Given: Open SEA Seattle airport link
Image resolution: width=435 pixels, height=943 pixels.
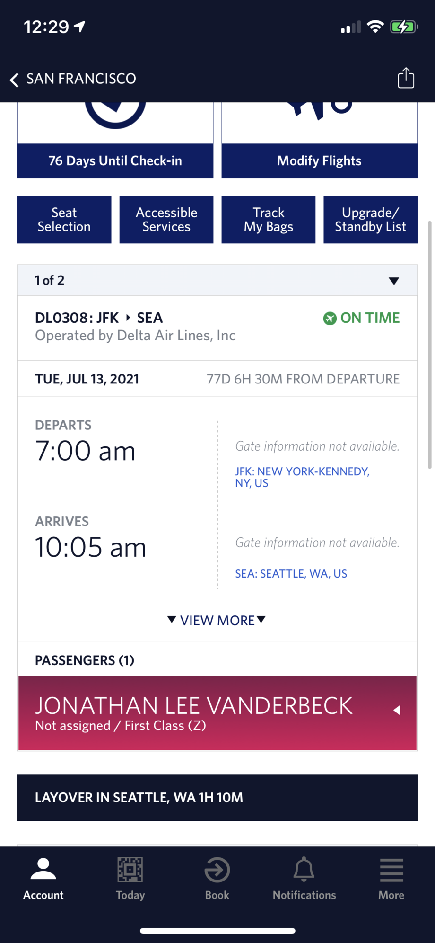Looking at the screenshot, I should (291, 574).
